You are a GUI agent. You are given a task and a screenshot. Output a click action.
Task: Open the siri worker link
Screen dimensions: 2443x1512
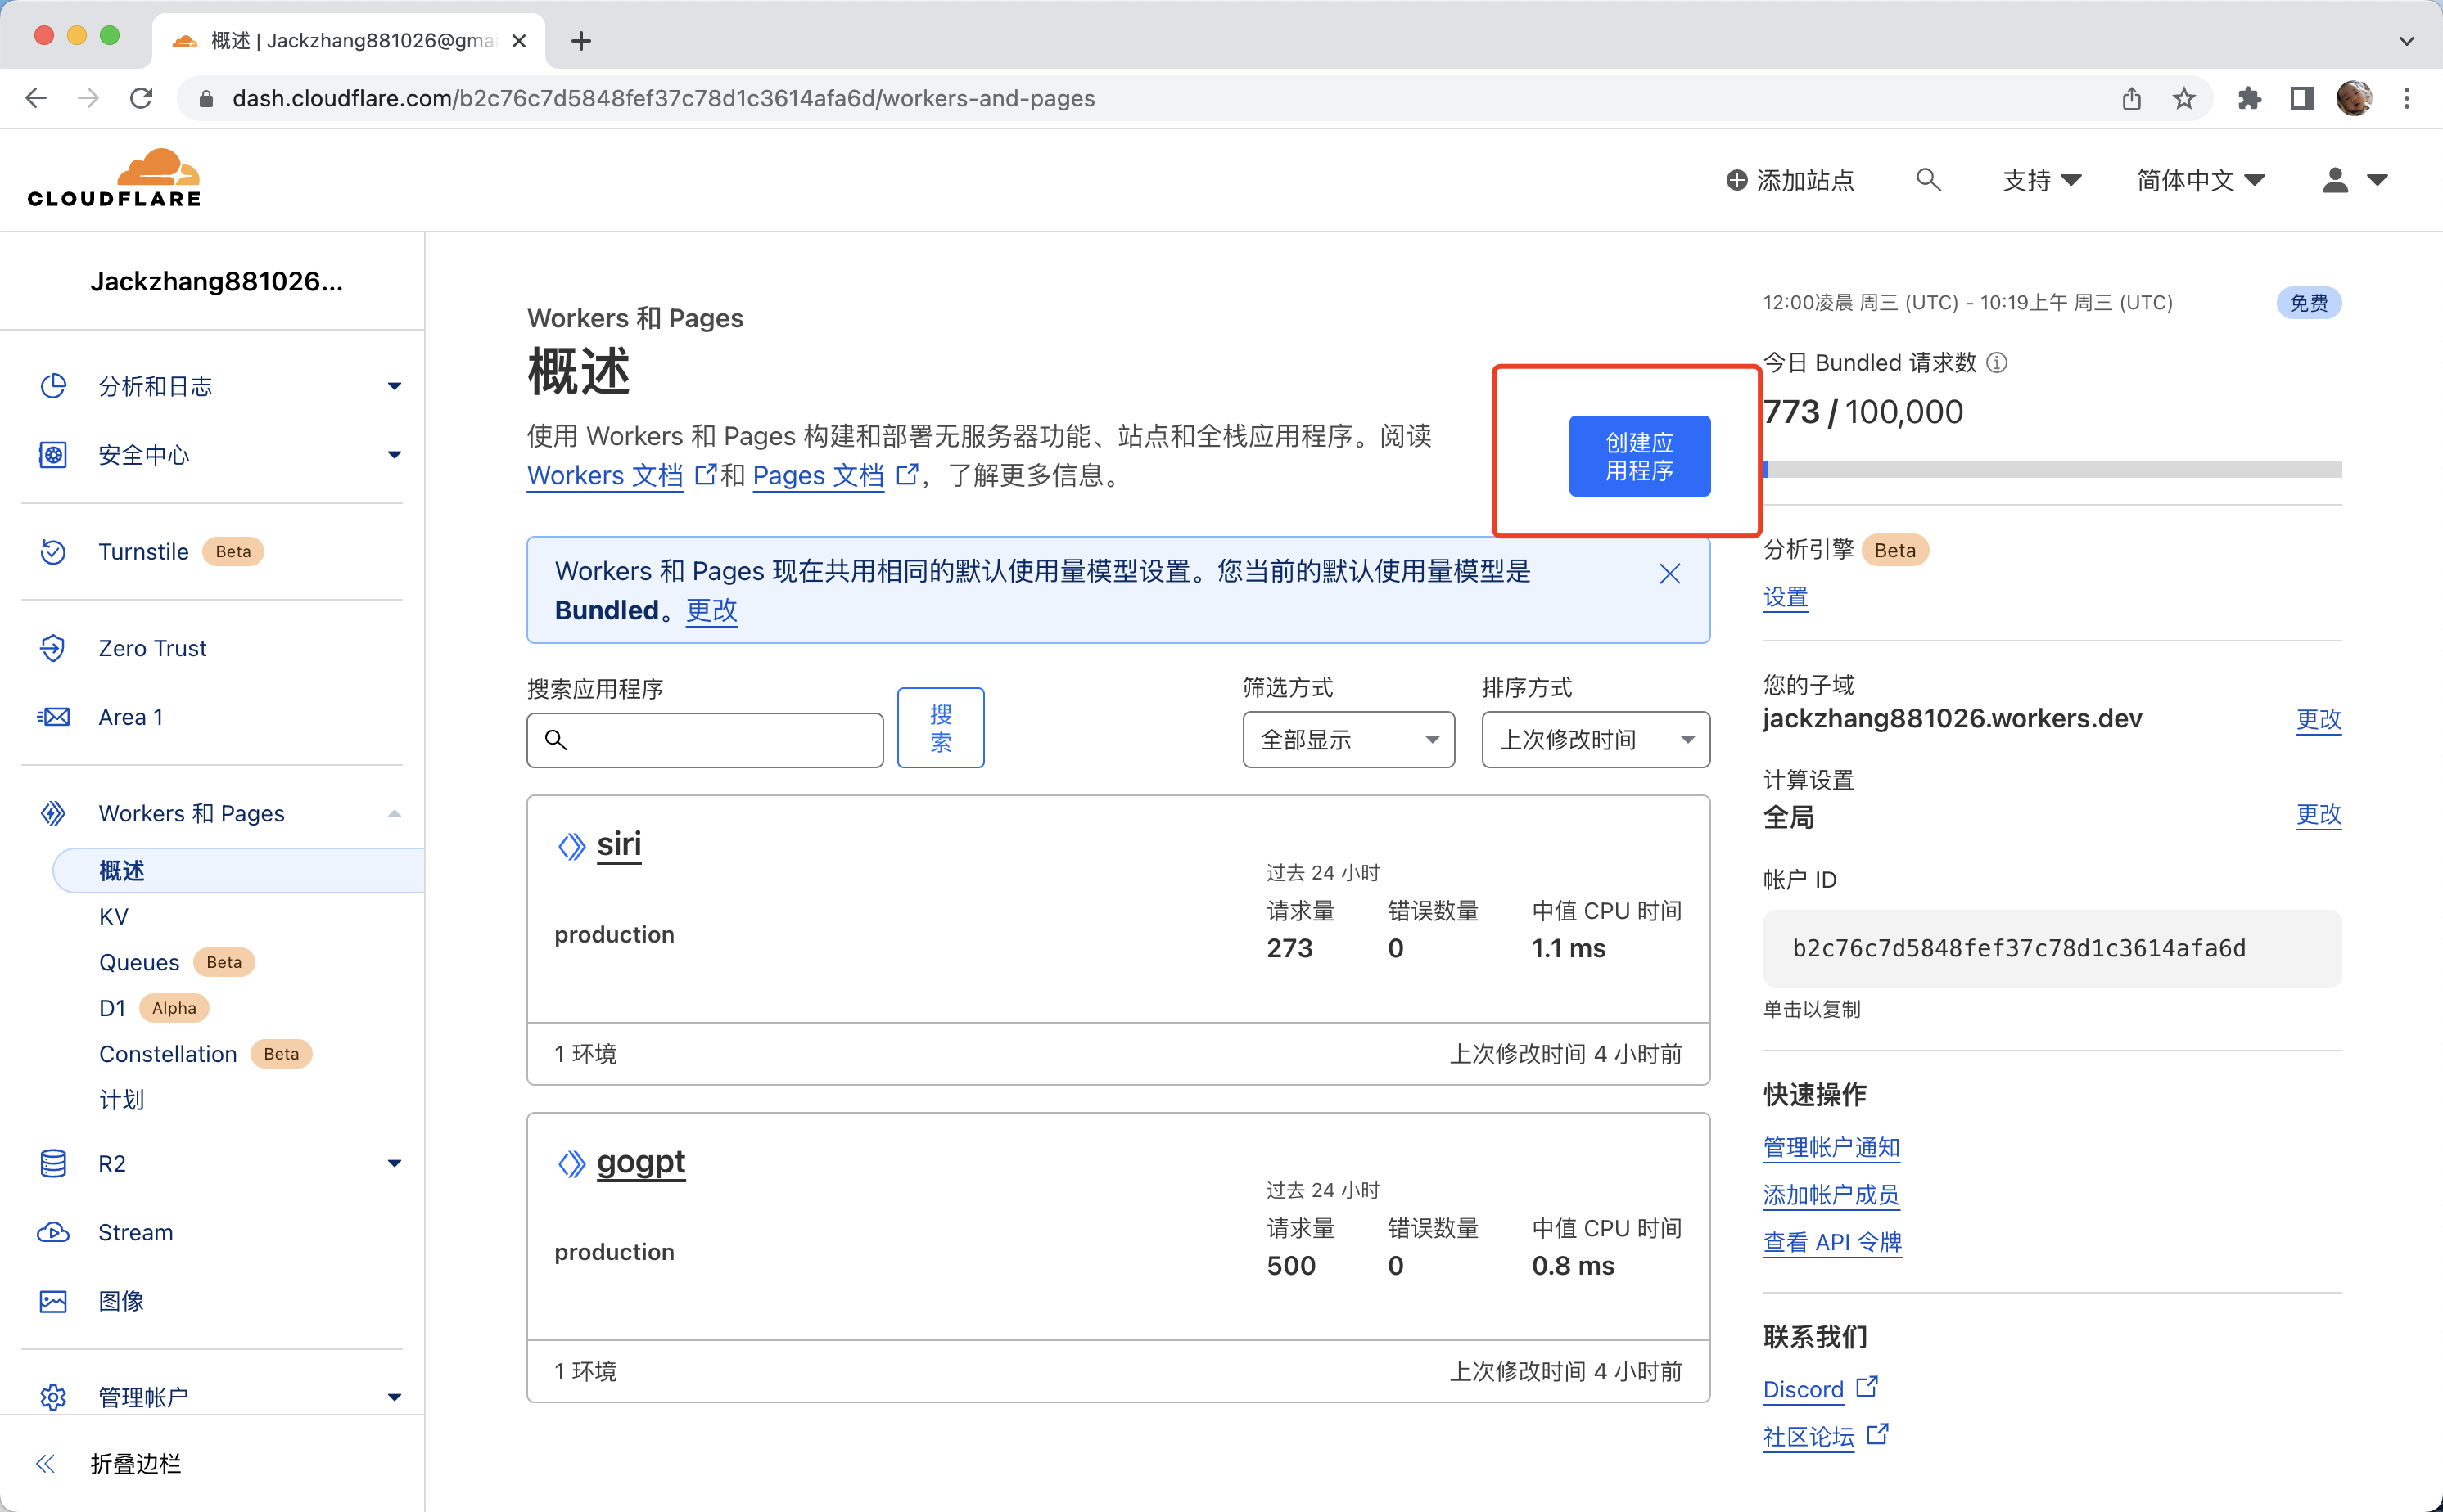[618, 844]
